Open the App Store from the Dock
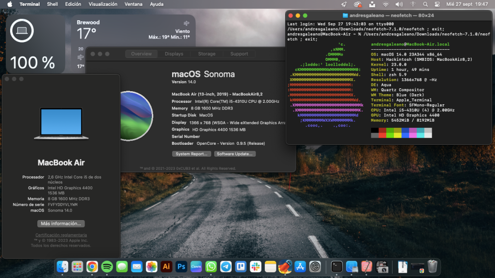The width and height of the screenshot is (495, 278). [x=300, y=266]
